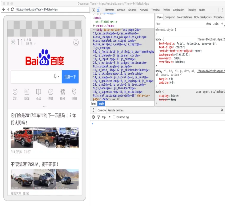Reload the page with refresh icon
Viewport: 233px width, 206px height.
[12, 9]
